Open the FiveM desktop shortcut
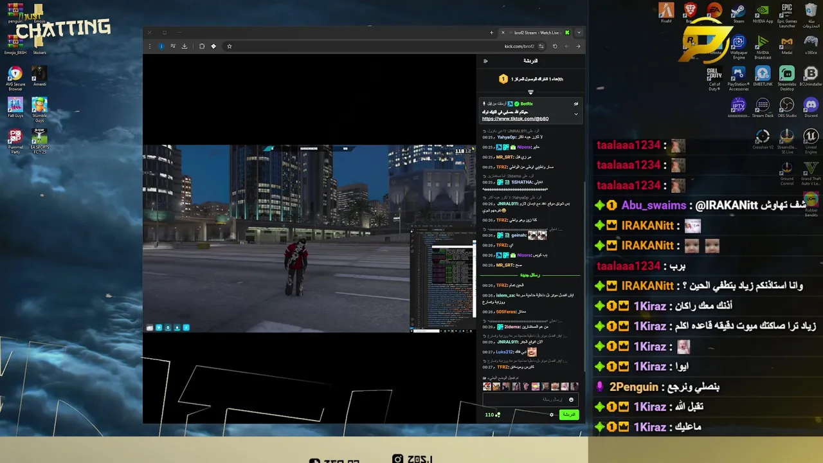Viewport: 823px width, 463px height. pos(666,13)
